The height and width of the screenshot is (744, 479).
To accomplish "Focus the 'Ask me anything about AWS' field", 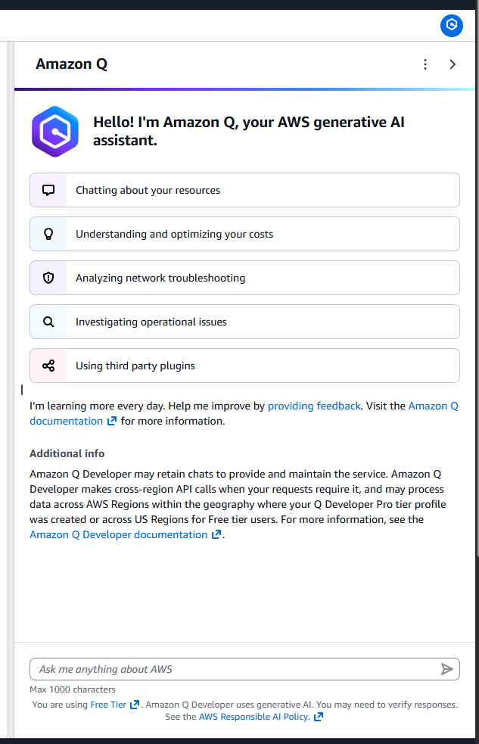I will coord(244,669).
